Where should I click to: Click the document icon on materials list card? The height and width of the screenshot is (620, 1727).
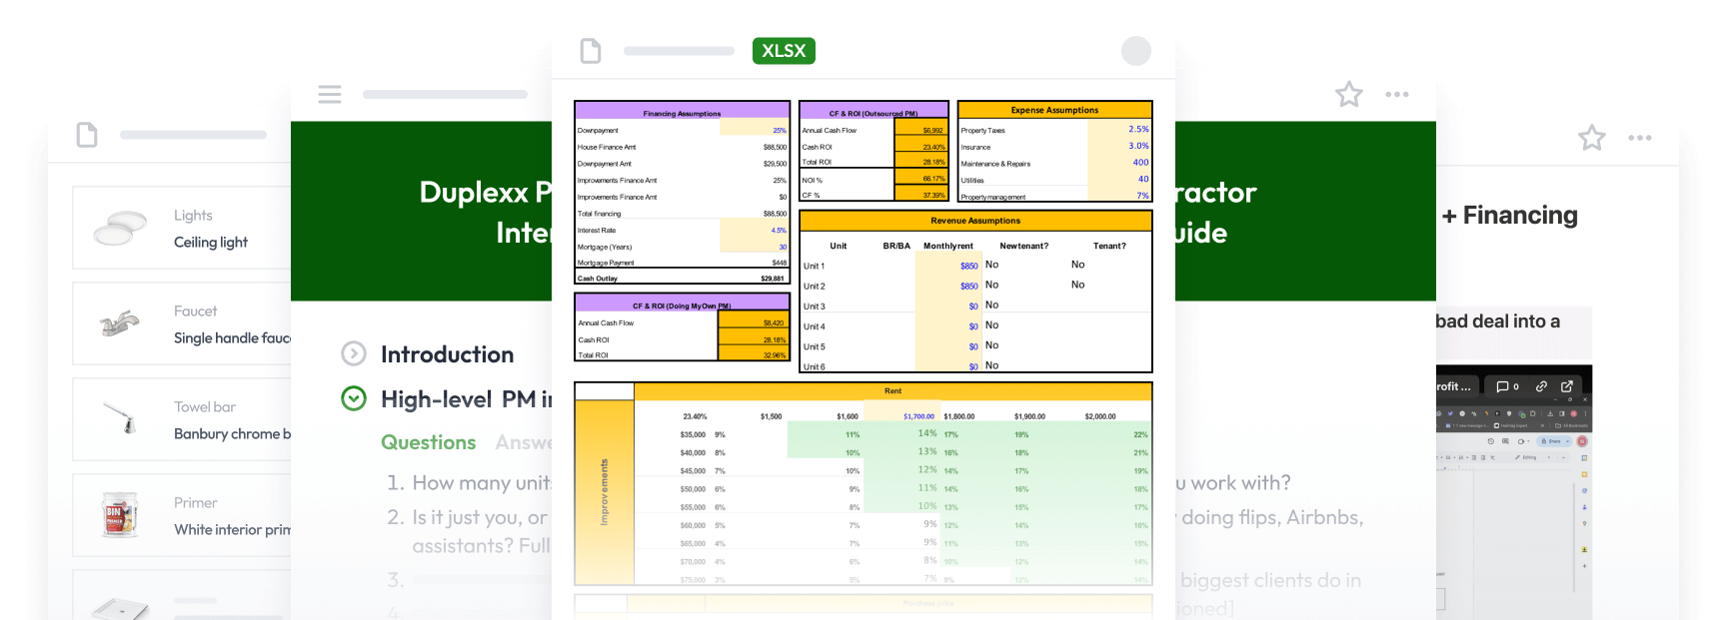coord(87,135)
